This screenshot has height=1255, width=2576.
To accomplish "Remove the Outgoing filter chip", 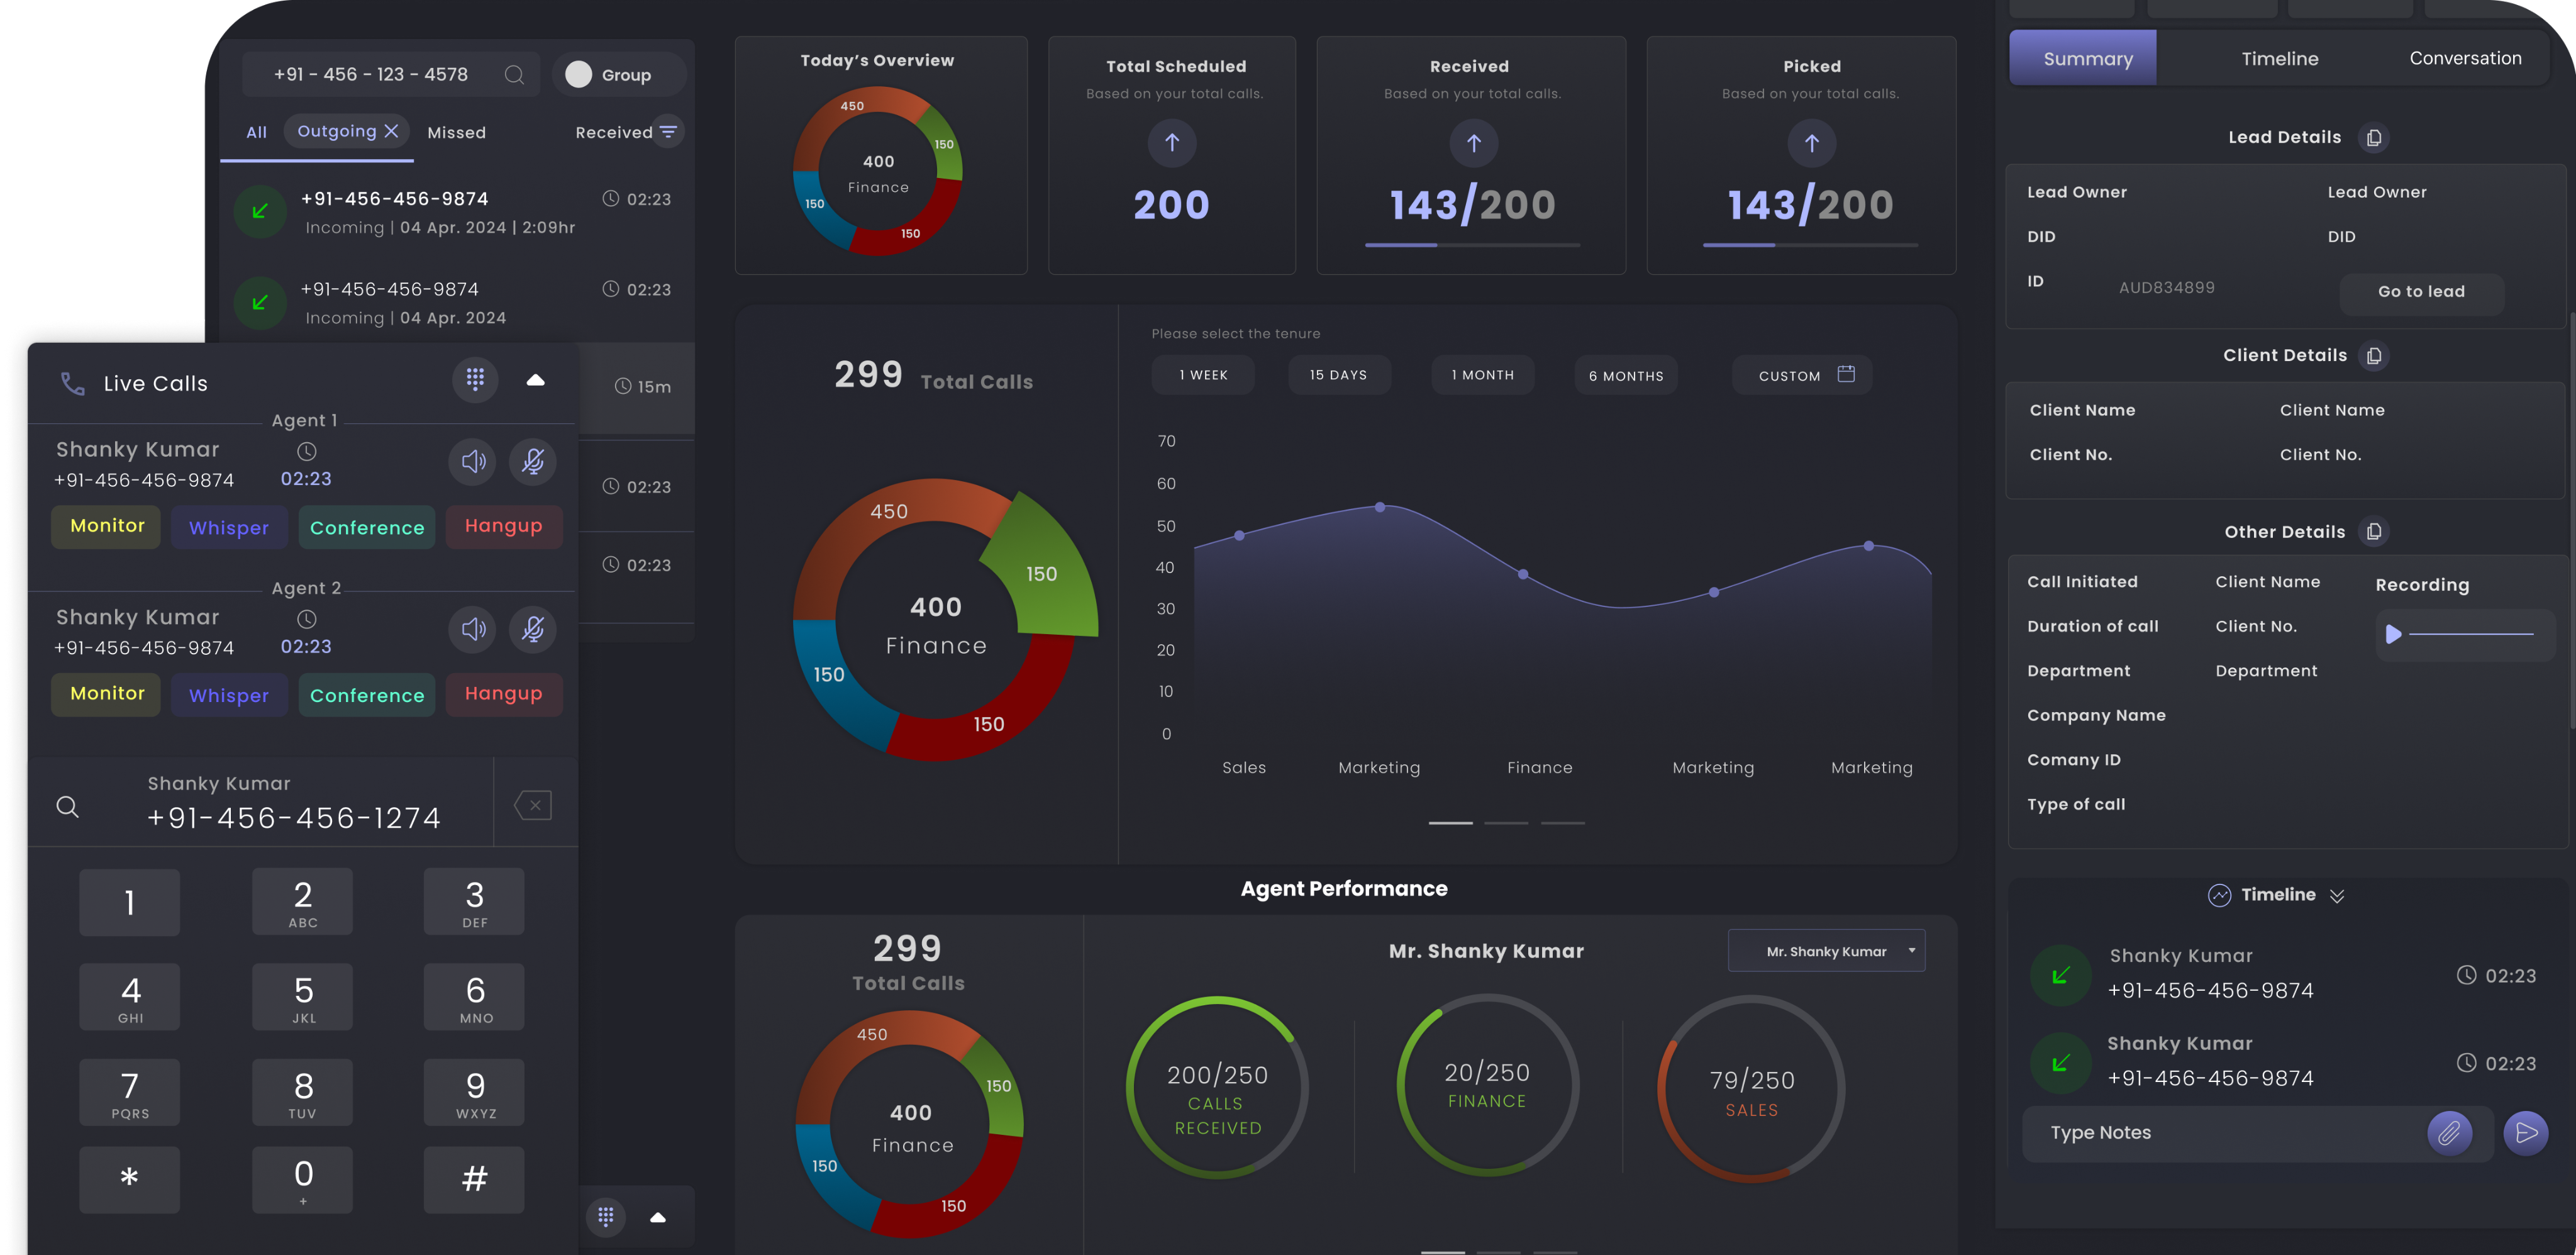I will tap(393, 131).
